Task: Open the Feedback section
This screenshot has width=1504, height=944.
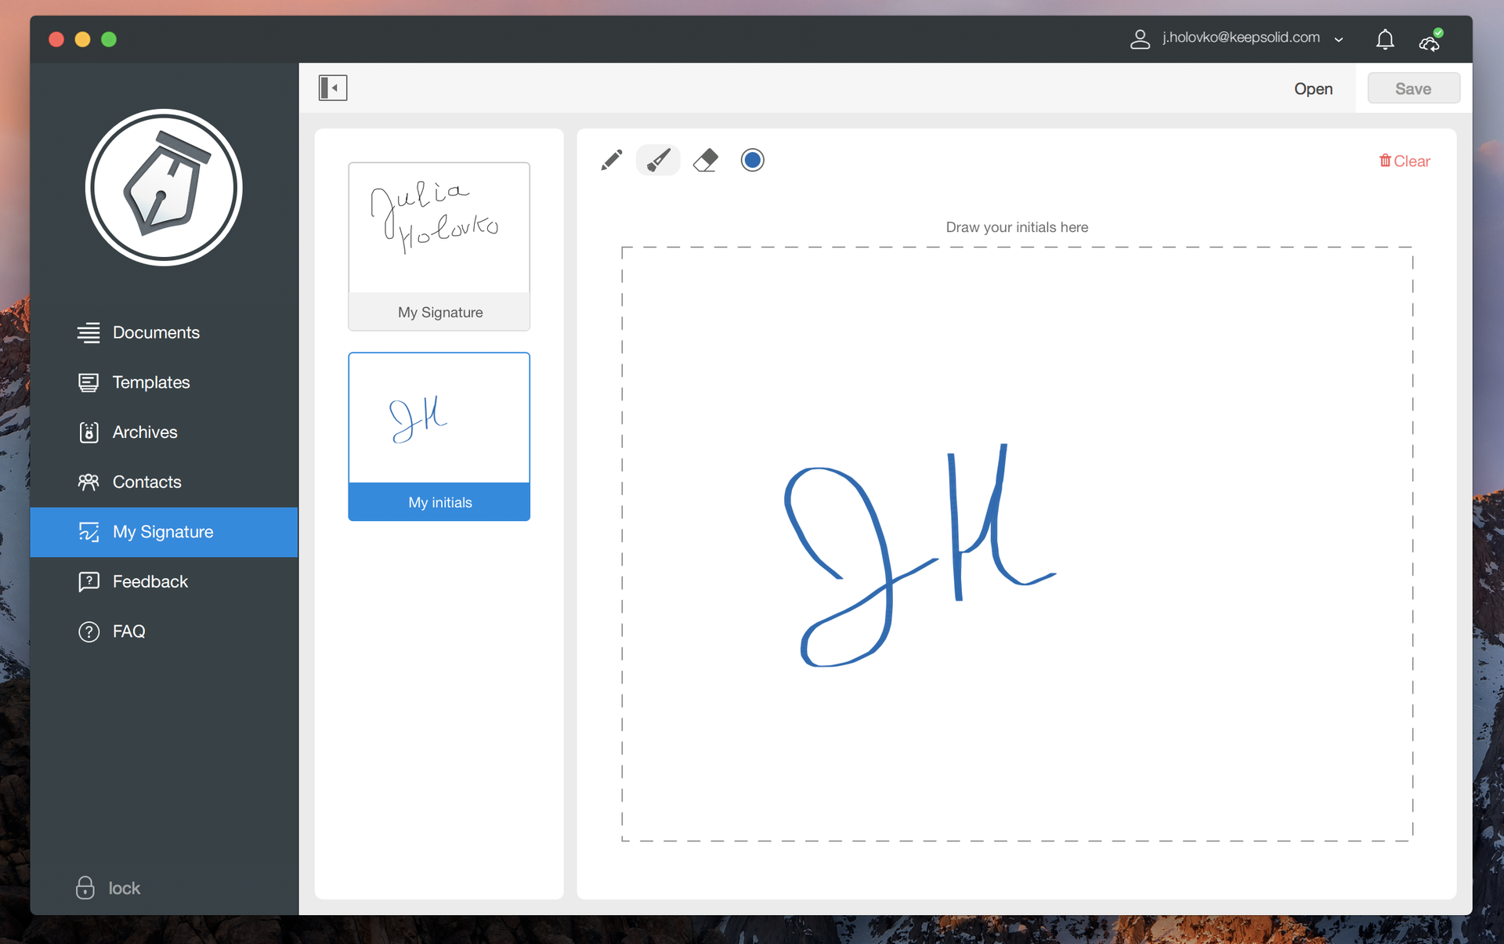Action: click(x=164, y=581)
